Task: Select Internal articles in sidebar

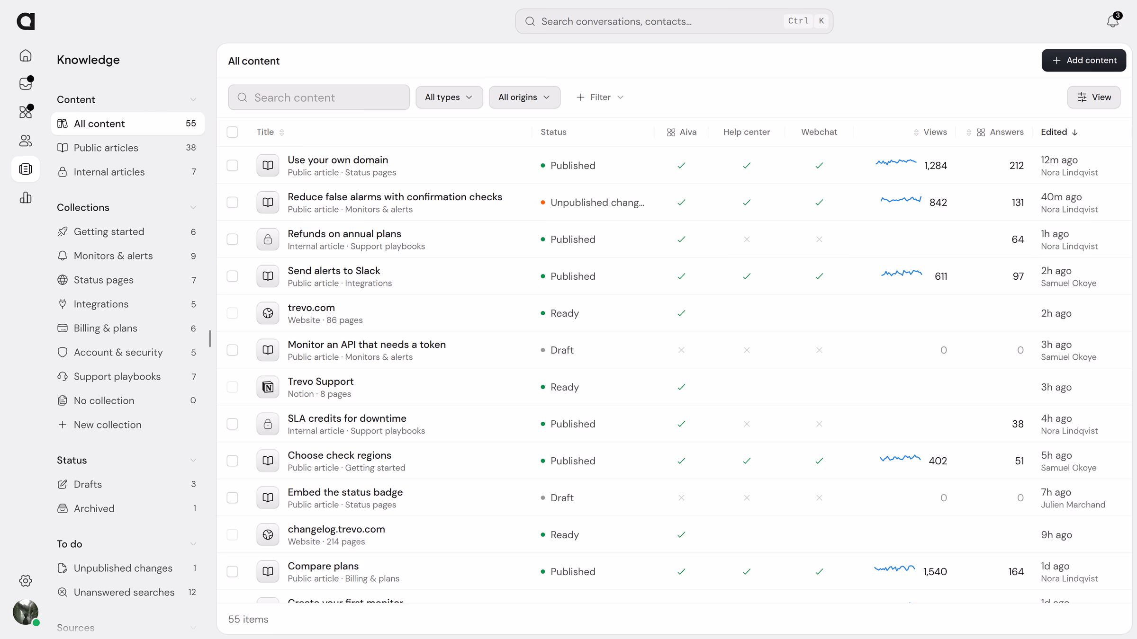Action: [128, 172]
